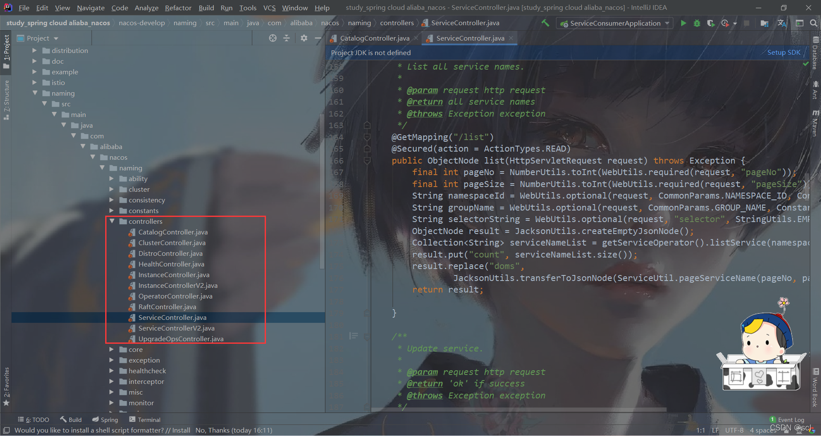Open the Structure tool window
Image resolution: width=821 pixels, height=436 pixels.
coord(6,100)
